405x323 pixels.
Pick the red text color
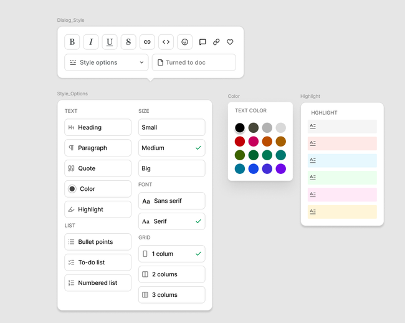(x=240, y=142)
